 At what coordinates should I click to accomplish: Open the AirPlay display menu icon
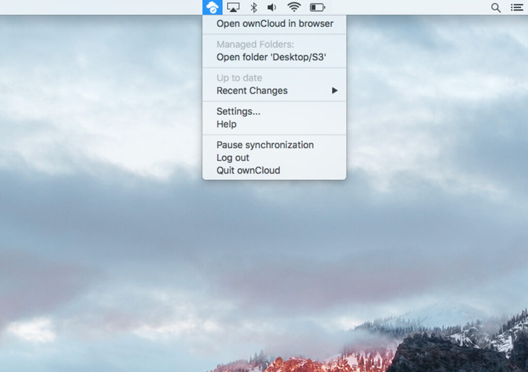point(233,7)
